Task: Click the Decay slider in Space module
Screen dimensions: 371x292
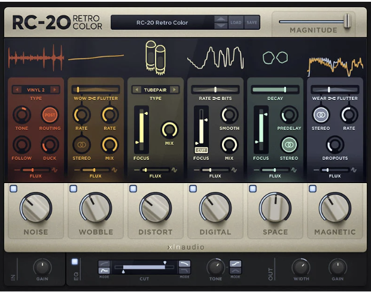Action: click(x=275, y=89)
